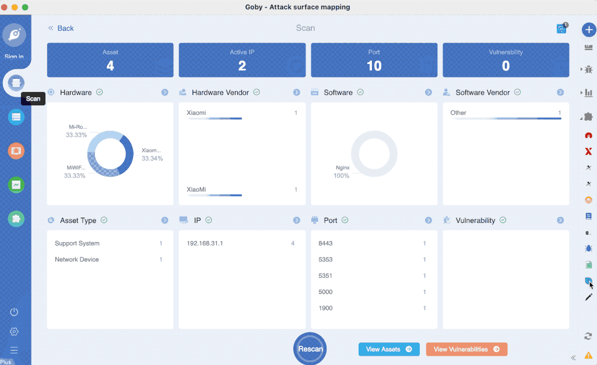Image resolution: width=597 pixels, height=365 pixels.
Task: Click the settings gear in left sidebar
Action: [x=15, y=331]
